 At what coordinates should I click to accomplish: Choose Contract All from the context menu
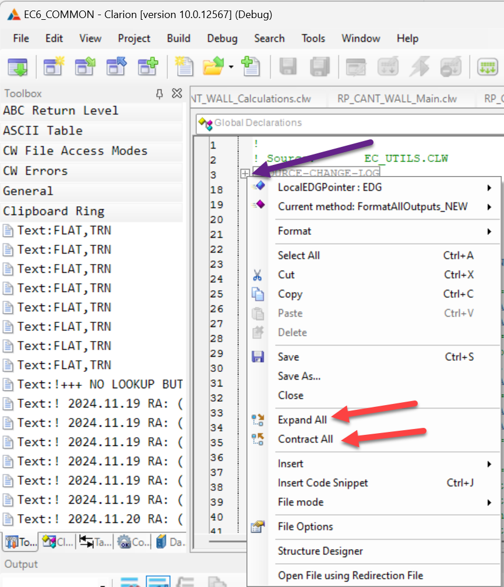(305, 439)
